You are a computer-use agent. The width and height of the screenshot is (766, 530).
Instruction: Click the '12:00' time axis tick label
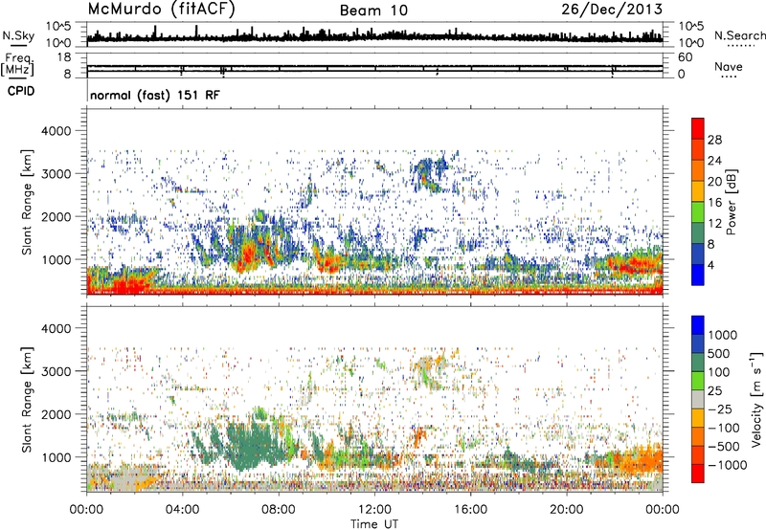[374, 510]
